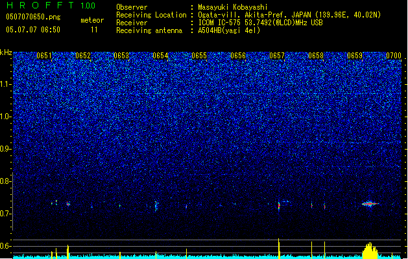
Task: Click the Receiving antenna label
Action: (x=149, y=30)
